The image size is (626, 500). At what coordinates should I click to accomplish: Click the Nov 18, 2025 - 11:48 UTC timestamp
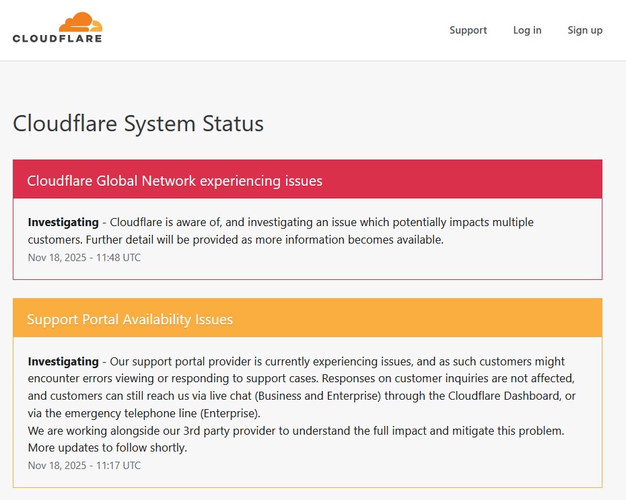(x=84, y=258)
